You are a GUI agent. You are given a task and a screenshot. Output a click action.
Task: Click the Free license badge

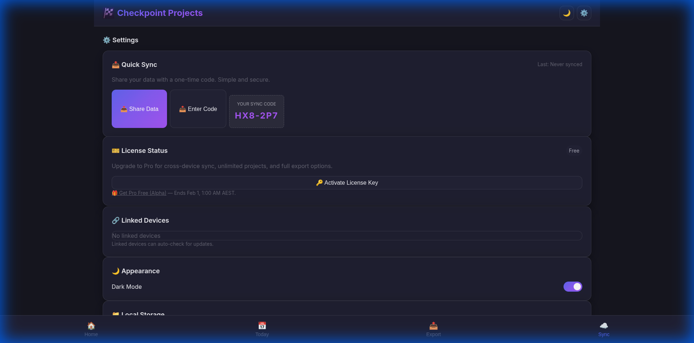coord(574,151)
